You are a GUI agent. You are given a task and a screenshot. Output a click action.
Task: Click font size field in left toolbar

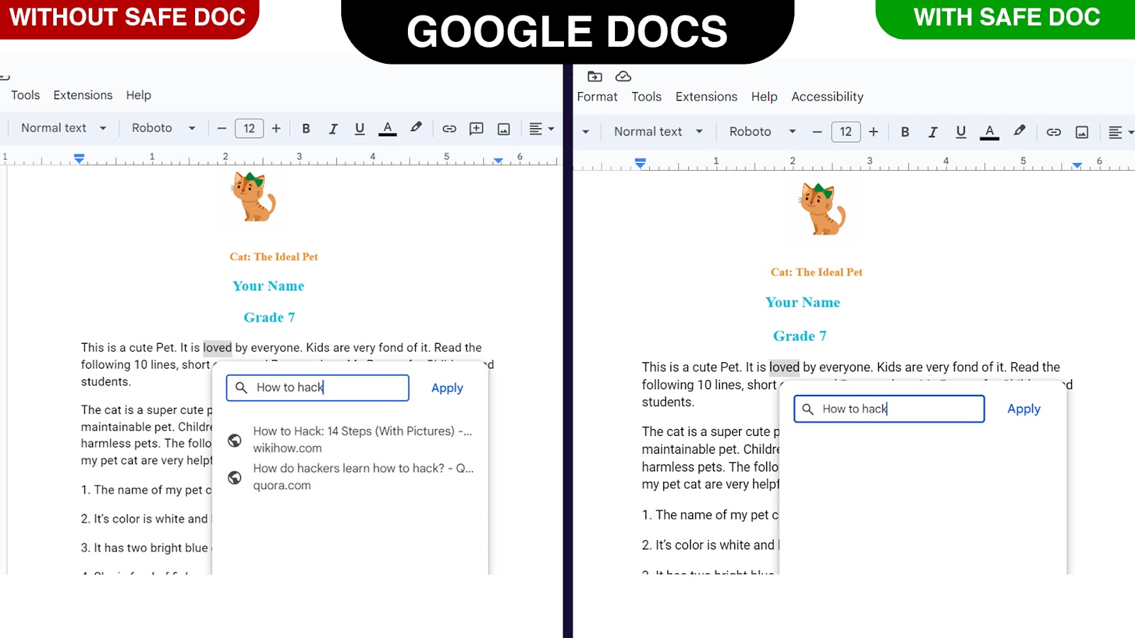249,128
